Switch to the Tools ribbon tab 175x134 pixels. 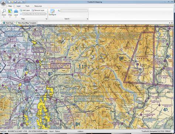(x=27, y=6)
